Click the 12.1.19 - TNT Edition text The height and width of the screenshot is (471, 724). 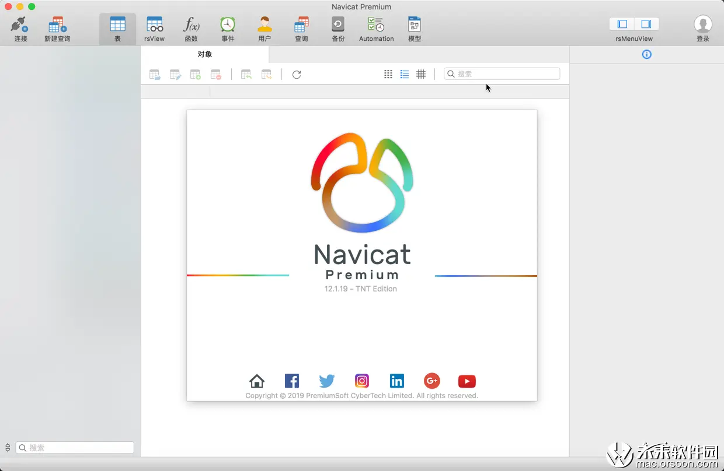tap(361, 289)
